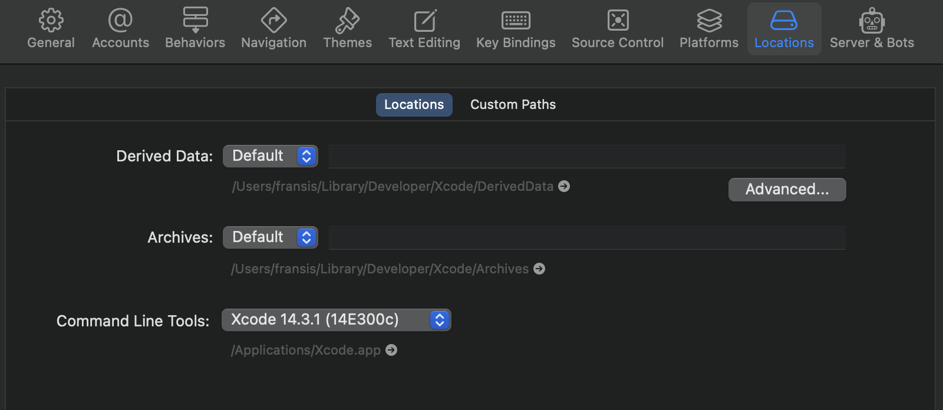Open the Derived Data location dropdown
Image resolution: width=943 pixels, height=410 pixels.
click(271, 156)
